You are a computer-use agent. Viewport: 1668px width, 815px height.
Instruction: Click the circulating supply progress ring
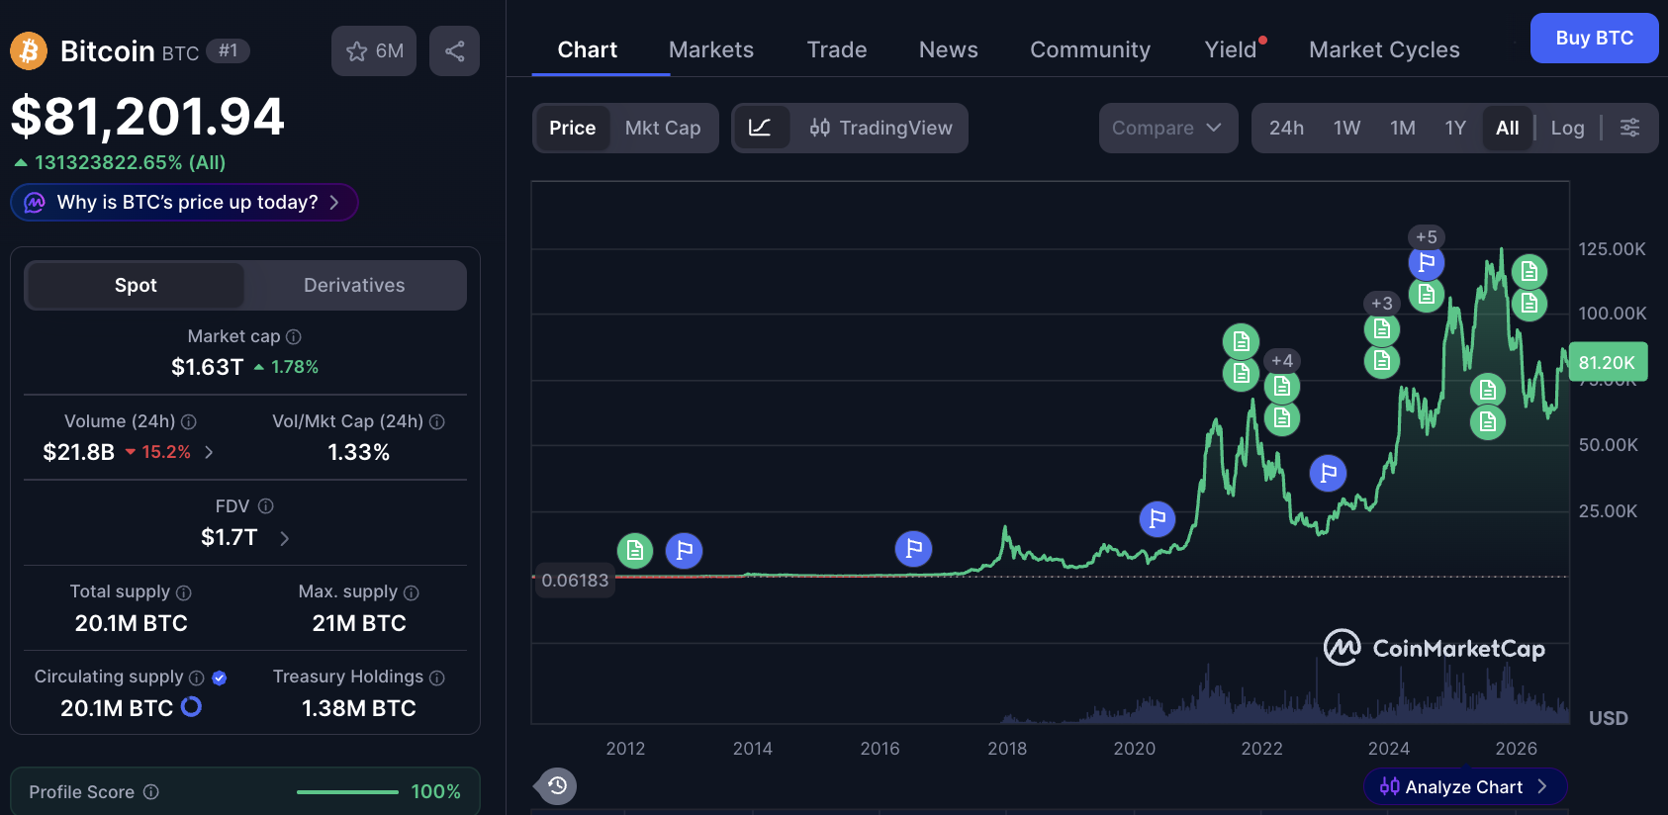pyautogui.click(x=192, y=706)
